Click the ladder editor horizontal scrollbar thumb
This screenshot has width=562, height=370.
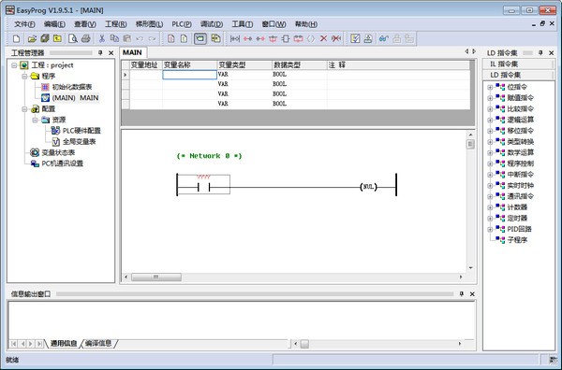pyautogui.click(x=156, y=277)
